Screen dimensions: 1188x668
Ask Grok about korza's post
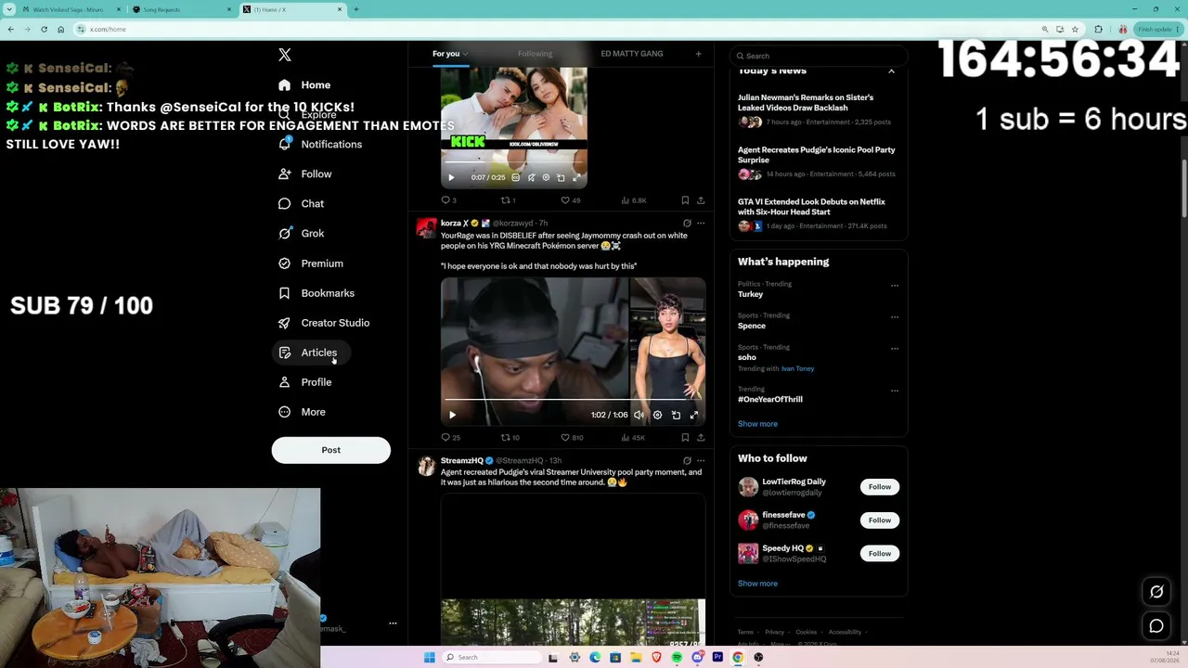[x=687, y=224]
